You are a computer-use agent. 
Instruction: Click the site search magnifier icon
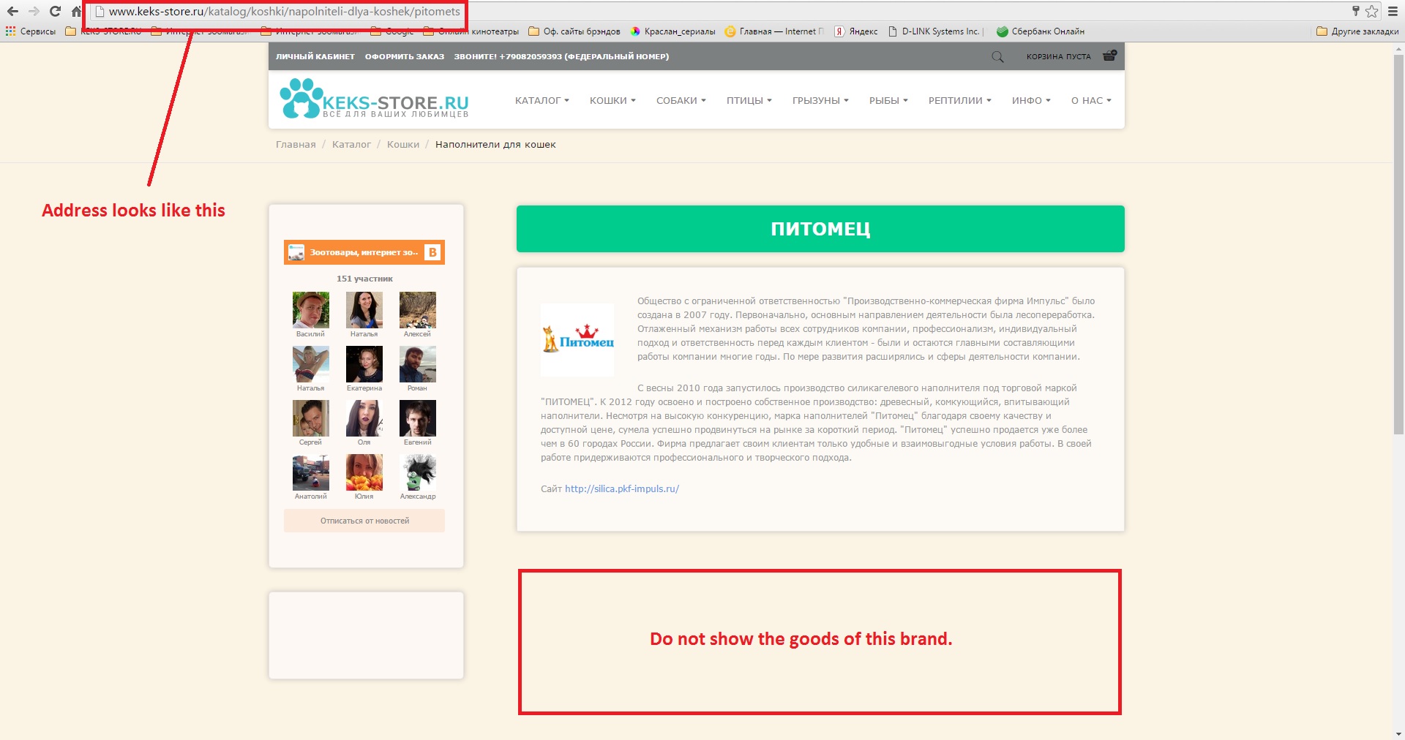pyautogui.click(x=997, y=56)
